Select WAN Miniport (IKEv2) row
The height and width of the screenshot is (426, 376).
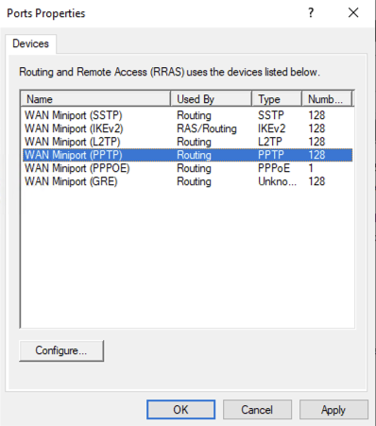click(x=187, y=128)
